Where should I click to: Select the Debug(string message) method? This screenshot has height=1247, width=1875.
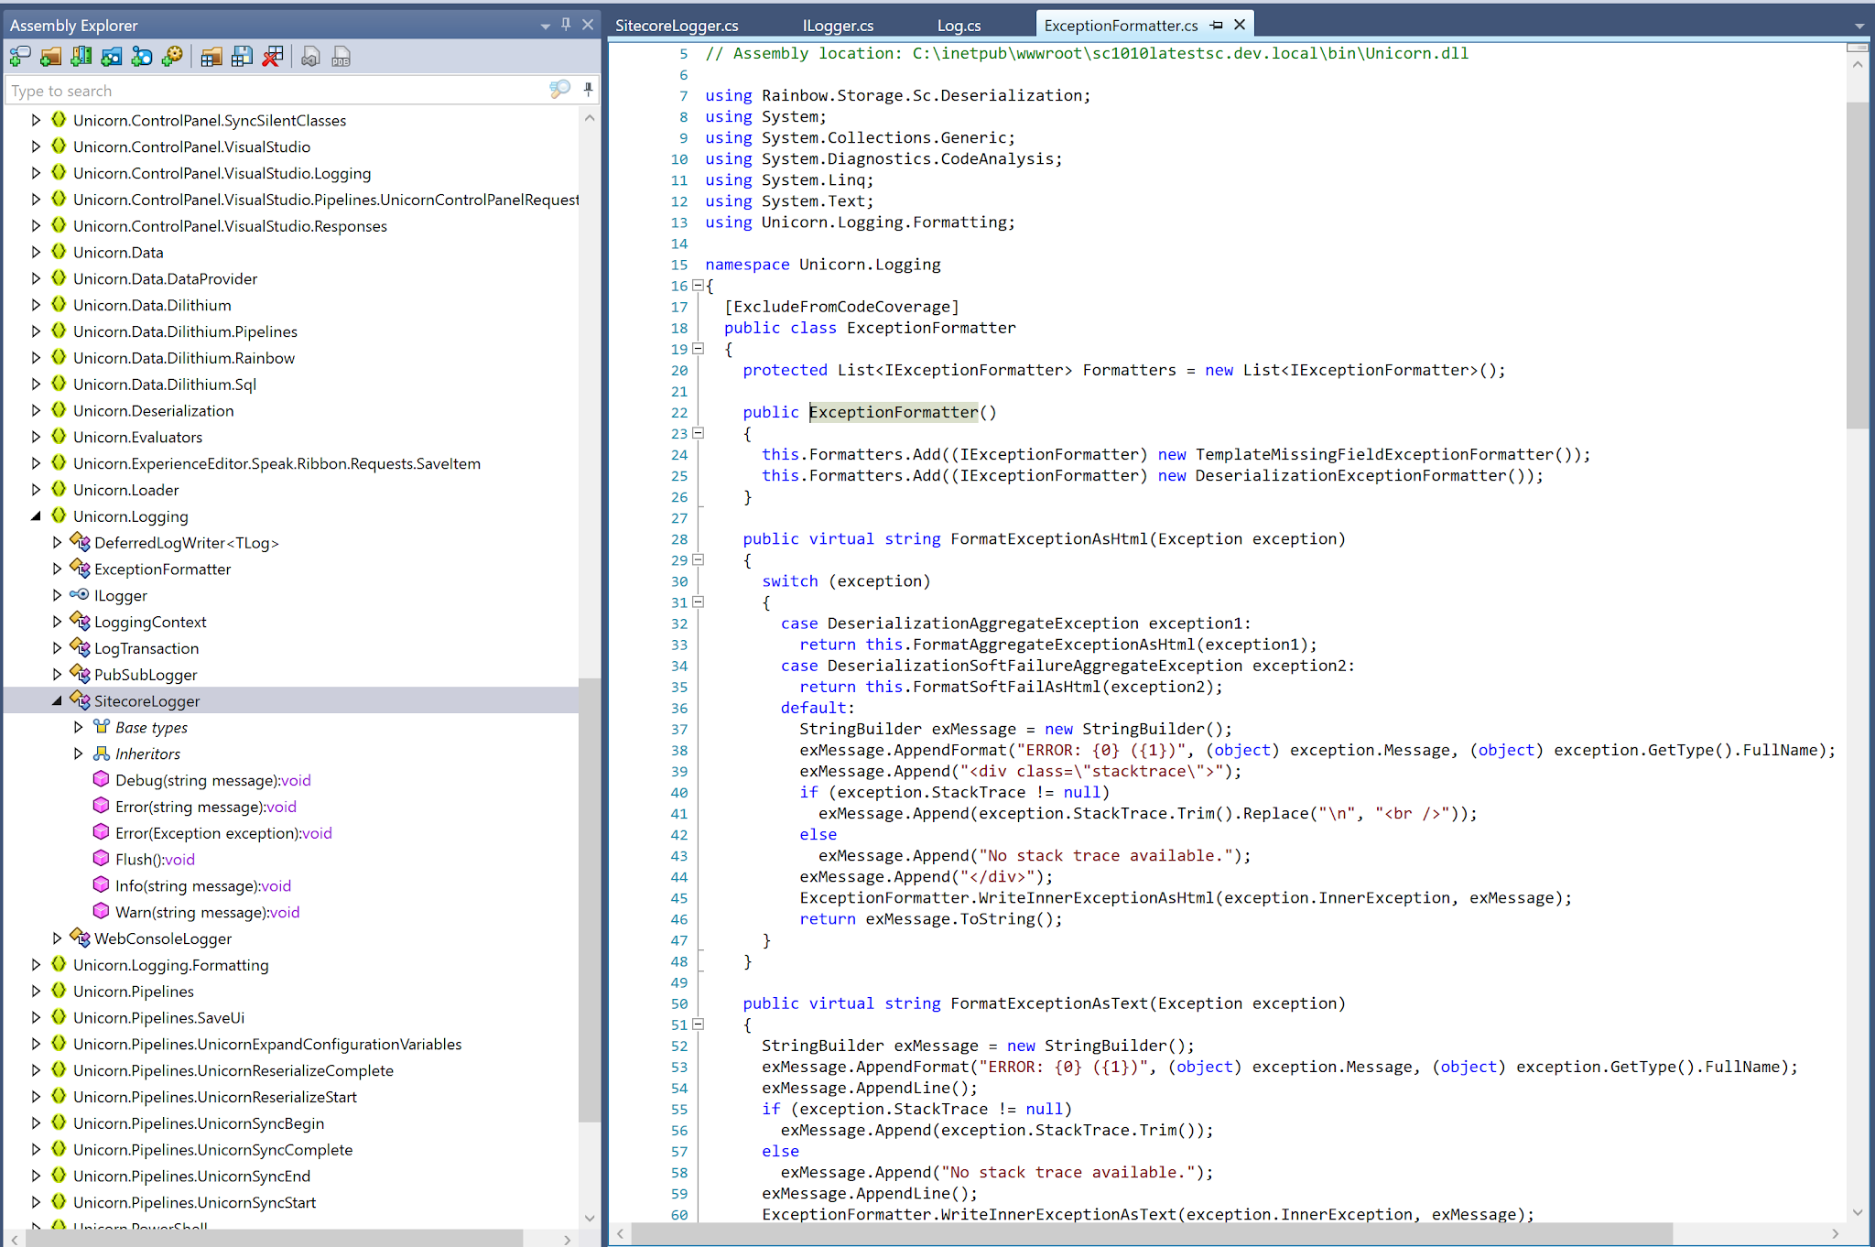pyautogui.click(x=212, y=780)
